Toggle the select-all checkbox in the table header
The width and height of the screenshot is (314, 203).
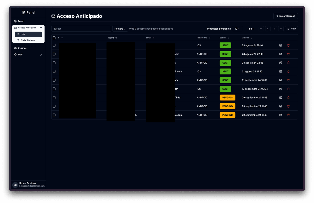54,38
